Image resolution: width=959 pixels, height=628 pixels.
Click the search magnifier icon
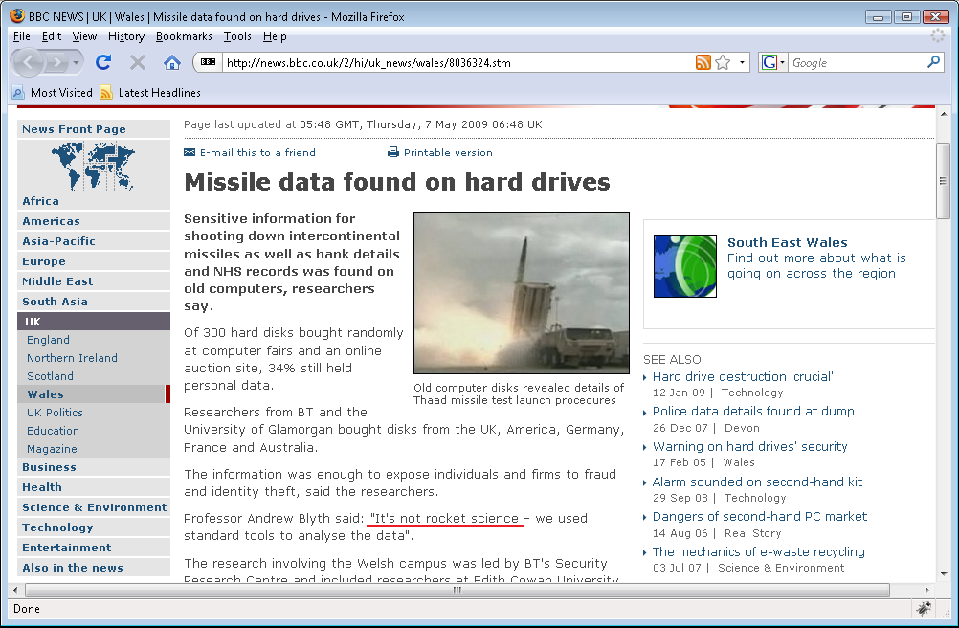pos(934,62)
